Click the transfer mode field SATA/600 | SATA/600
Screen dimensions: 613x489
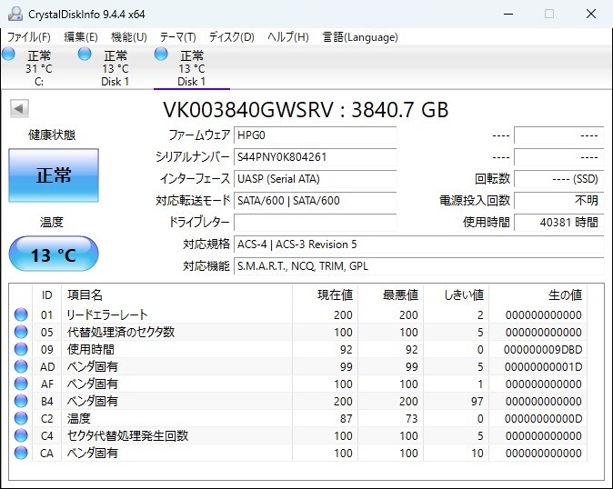pyautogui.click(x=315, y=201)
